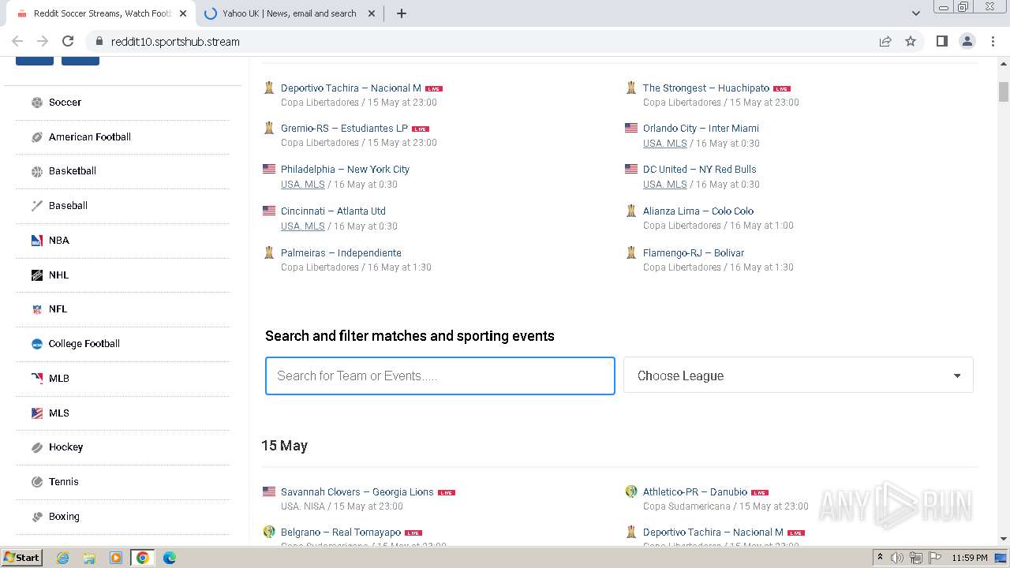Go to the NBA section
This screenshot has height=568, width=1010.
[58, 241]
